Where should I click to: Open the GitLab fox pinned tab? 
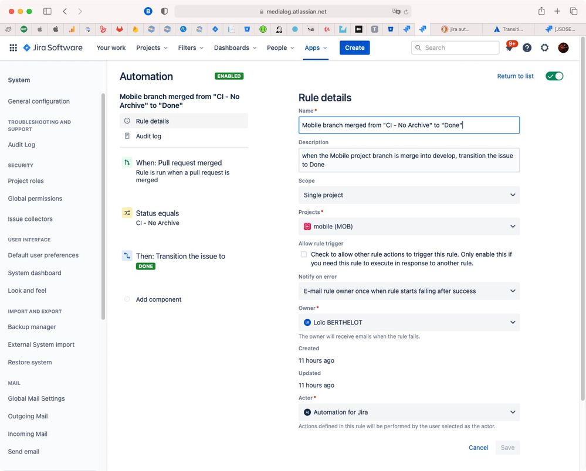click(119, 29)
